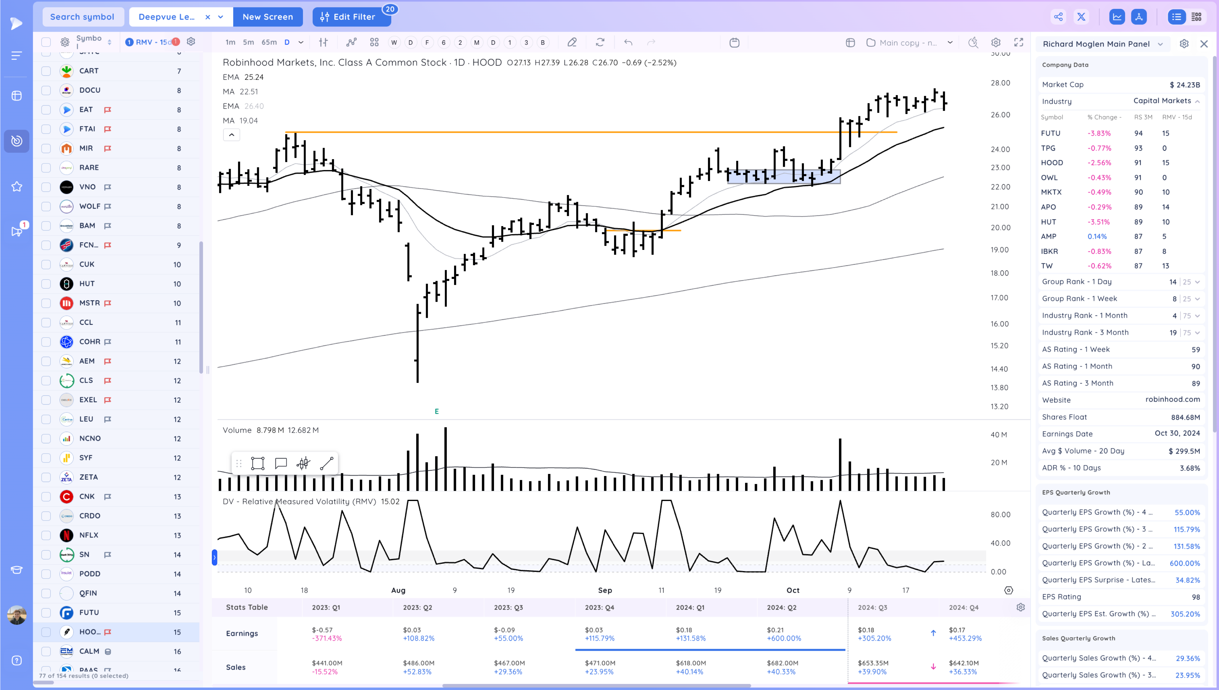The width and height of the screenshot is (1219, 690).
Task: Click the New Screen button
Action: [x=268, y=16]
